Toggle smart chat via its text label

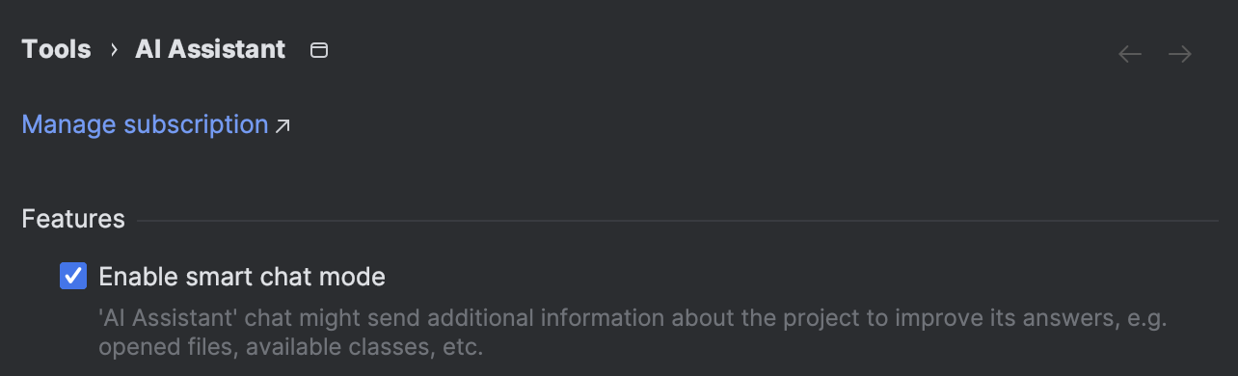coord(242,277)
